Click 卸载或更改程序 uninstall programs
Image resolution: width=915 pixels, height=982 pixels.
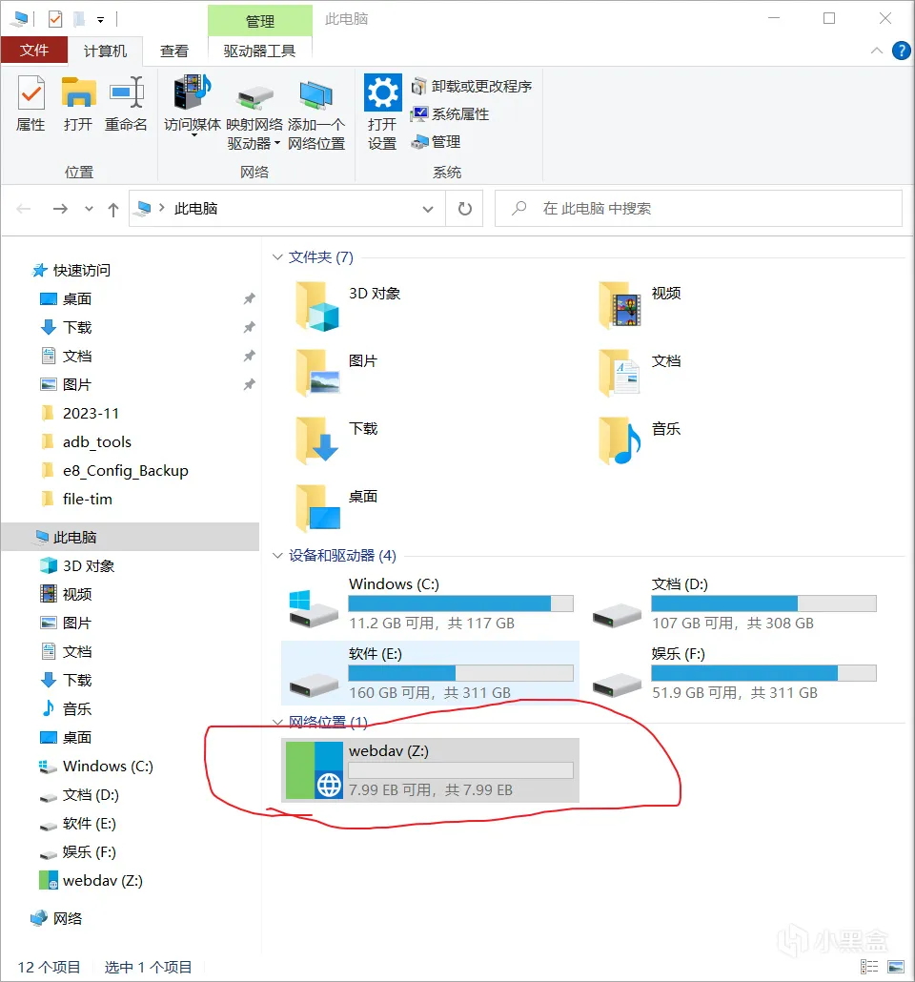click(472, 87)
